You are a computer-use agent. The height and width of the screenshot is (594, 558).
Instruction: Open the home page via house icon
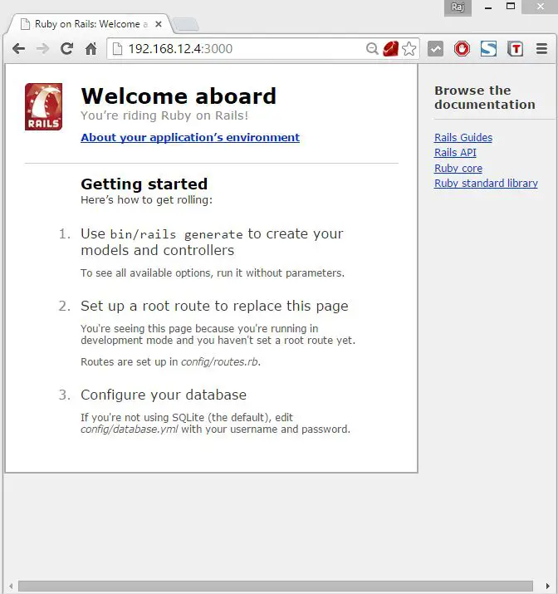coord(91,48)
